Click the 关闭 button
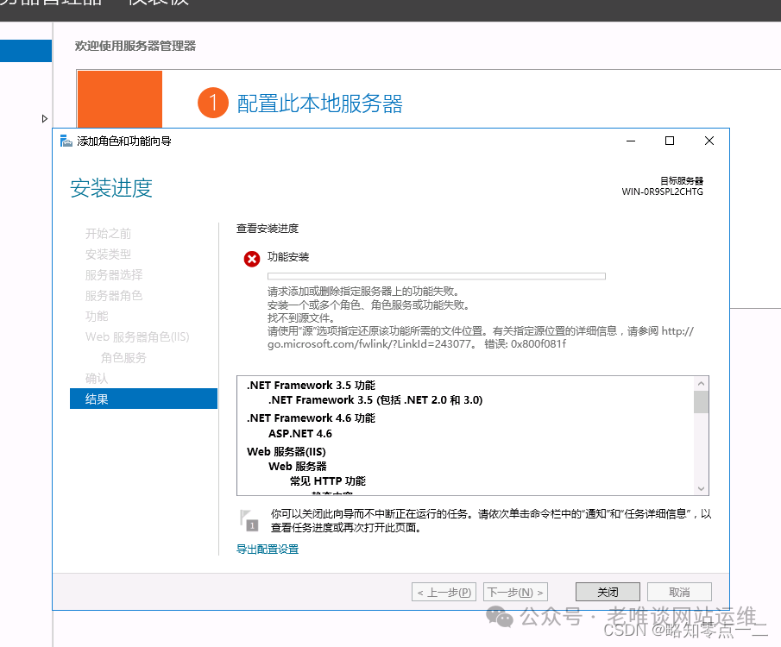 608,592
